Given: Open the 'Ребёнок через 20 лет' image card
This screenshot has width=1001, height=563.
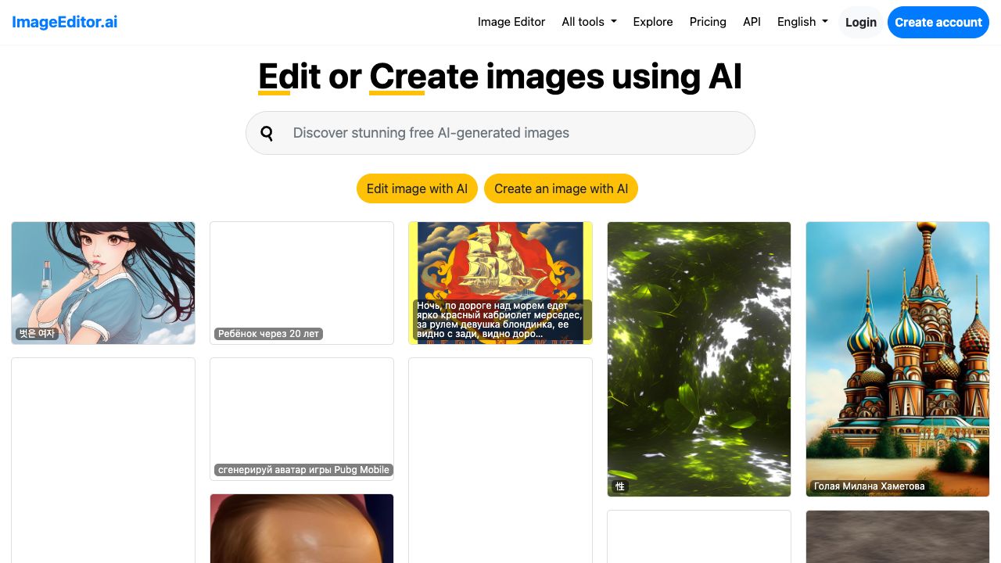Looking at the screenshot, I should [302, 282].
